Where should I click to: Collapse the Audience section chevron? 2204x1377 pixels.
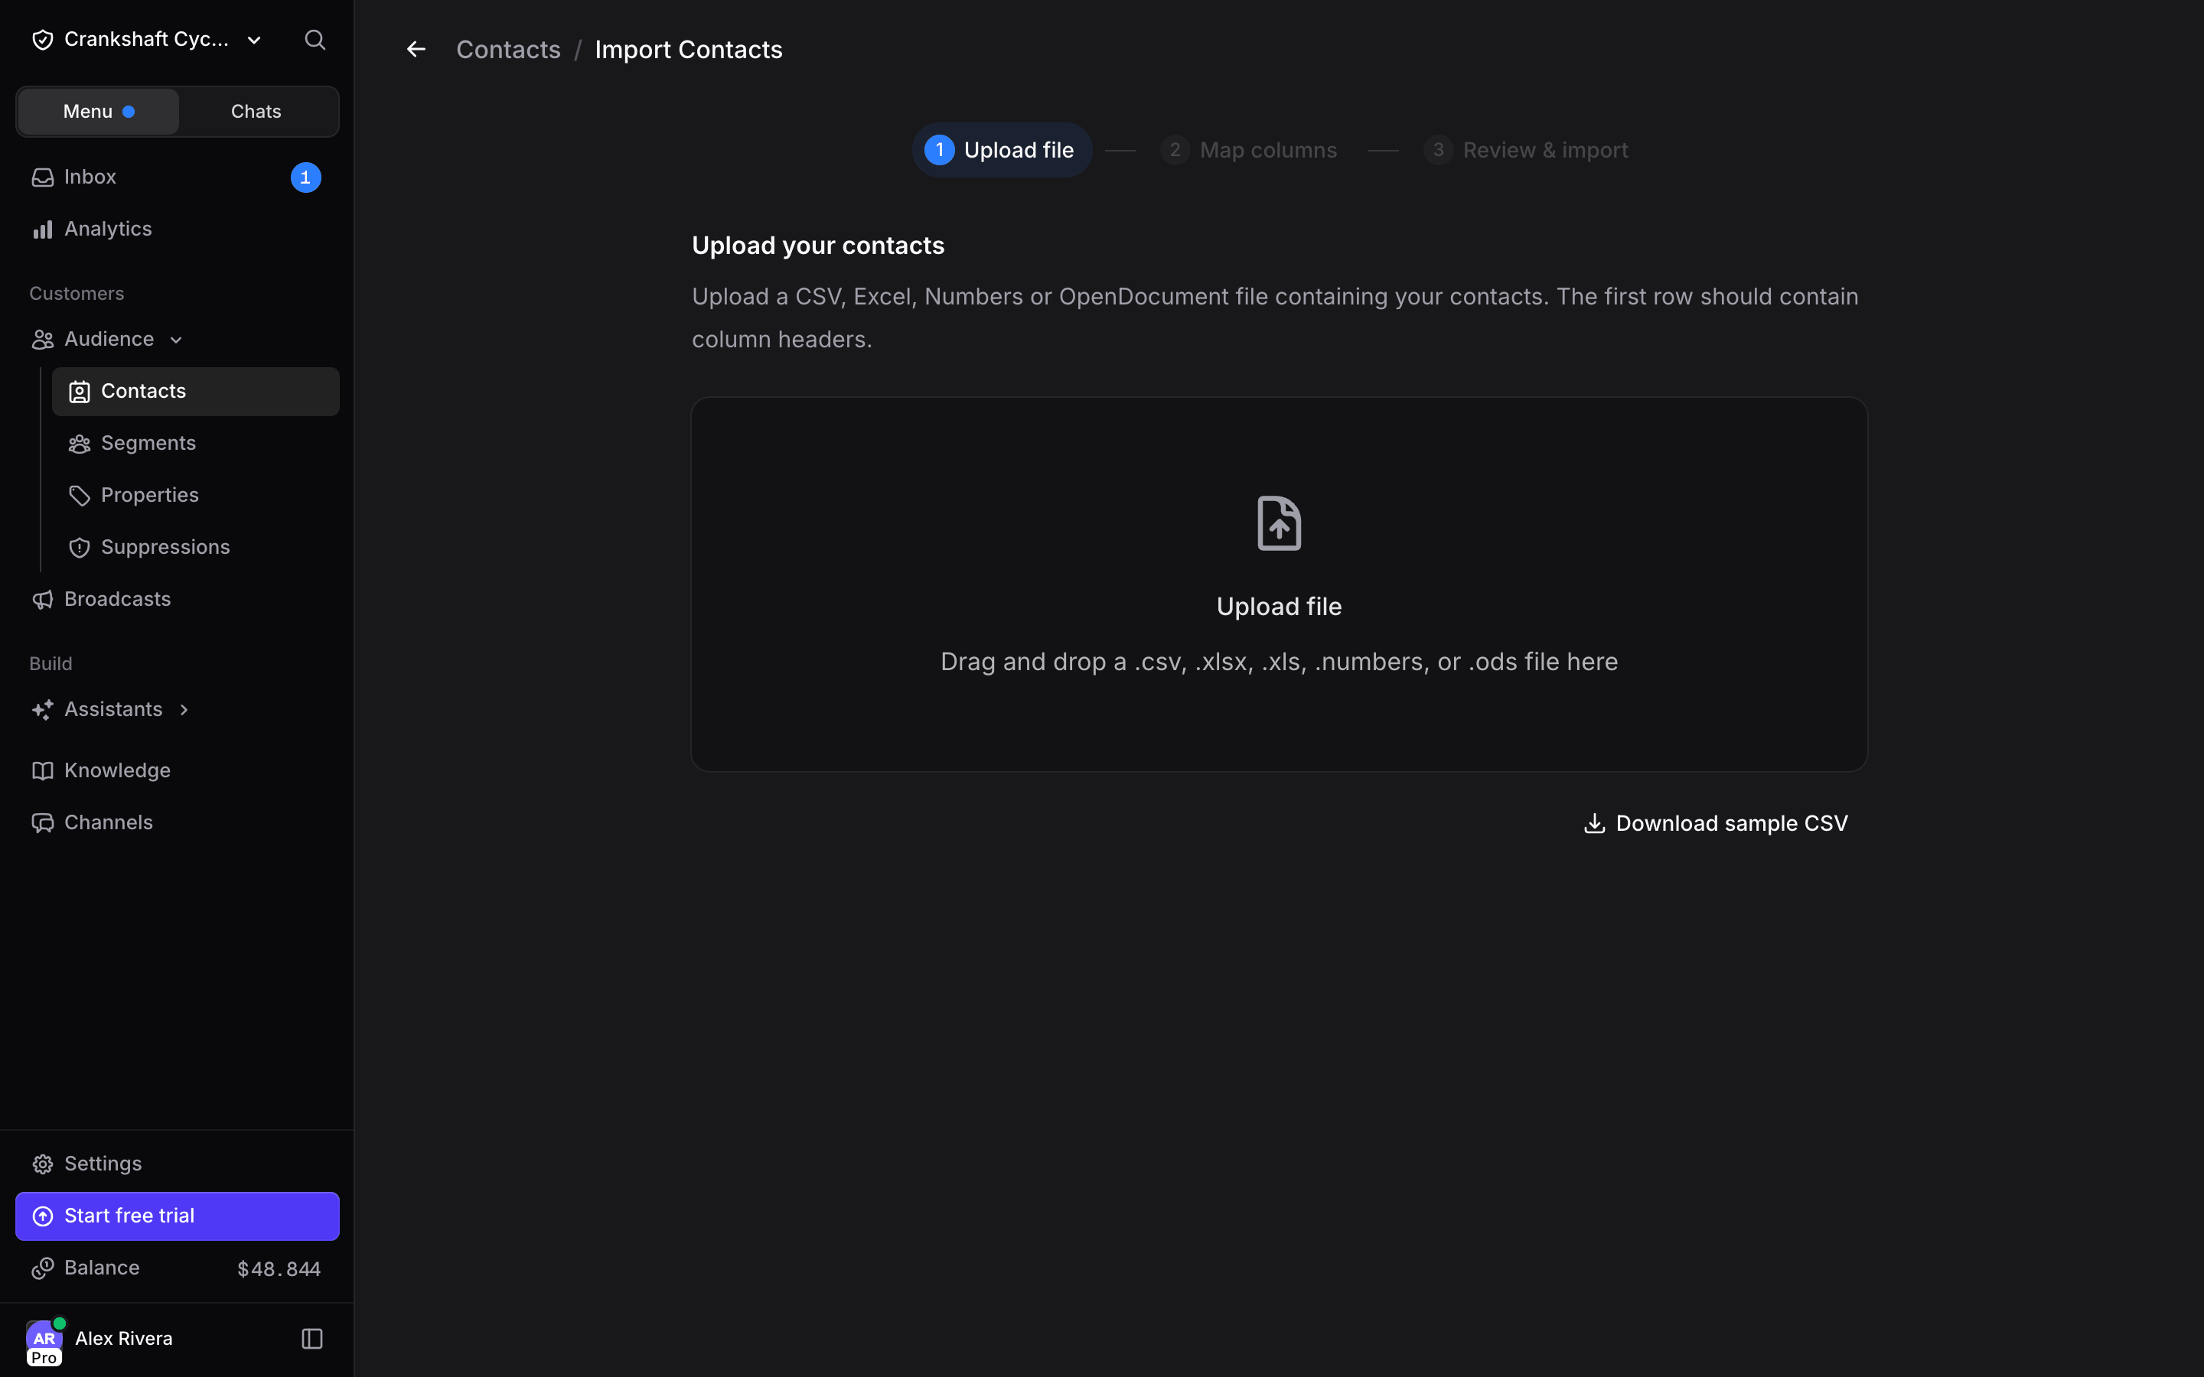tap(177, 340)
